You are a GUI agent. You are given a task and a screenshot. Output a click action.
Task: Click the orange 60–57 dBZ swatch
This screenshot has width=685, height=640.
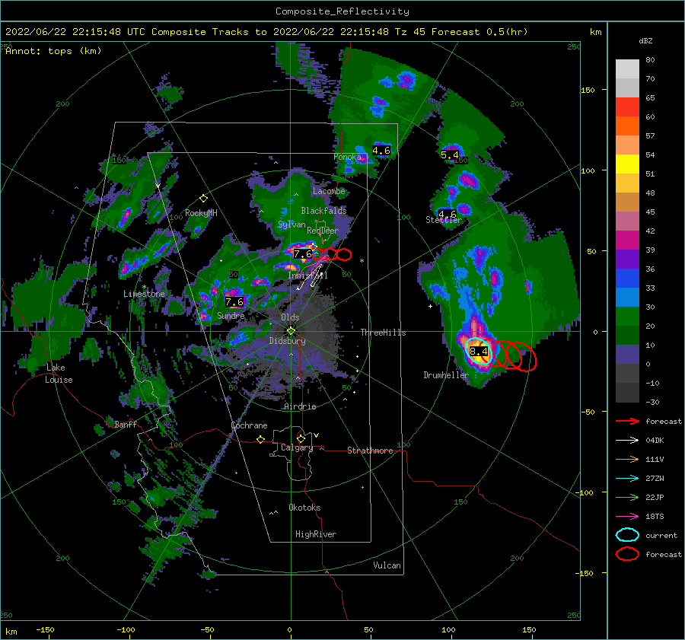click(x=627, y=126)
